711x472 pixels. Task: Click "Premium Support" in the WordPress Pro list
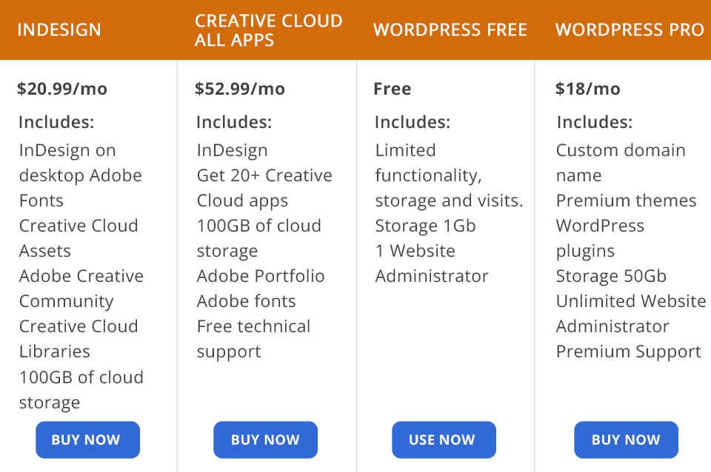coord(628,351)
